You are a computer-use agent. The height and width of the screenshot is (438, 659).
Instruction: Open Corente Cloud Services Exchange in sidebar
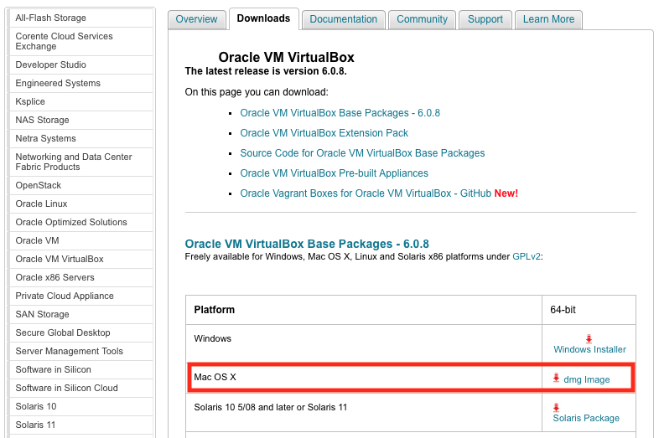[x=80, y=42]
